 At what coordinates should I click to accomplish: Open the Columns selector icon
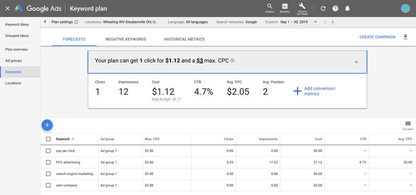pyautogui.click(x=408, y=124)
